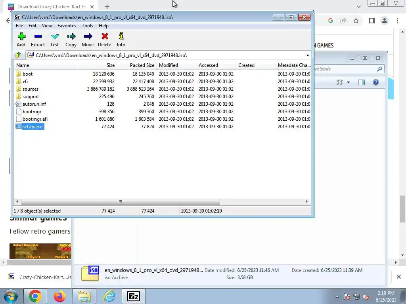Open Firefox from the taskbar

pyautogui.click(x=60, y=296)
